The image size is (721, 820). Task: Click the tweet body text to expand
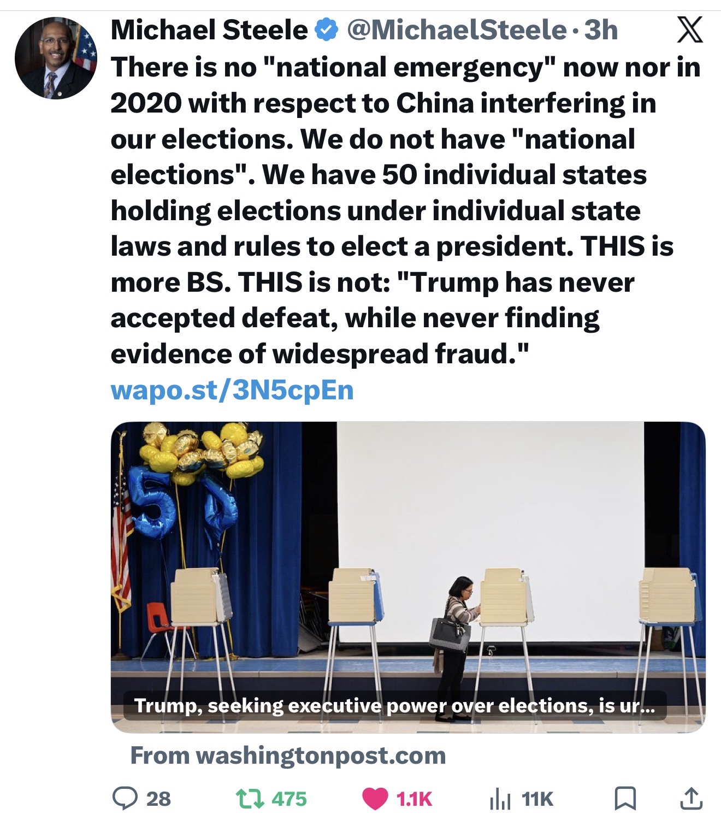(x=382, y=210)
